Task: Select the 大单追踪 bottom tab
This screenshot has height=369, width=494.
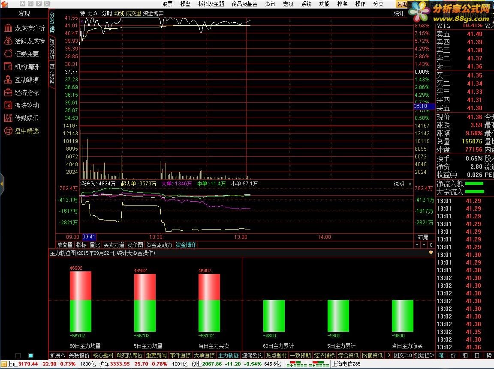Action: (x=204, y=355)
